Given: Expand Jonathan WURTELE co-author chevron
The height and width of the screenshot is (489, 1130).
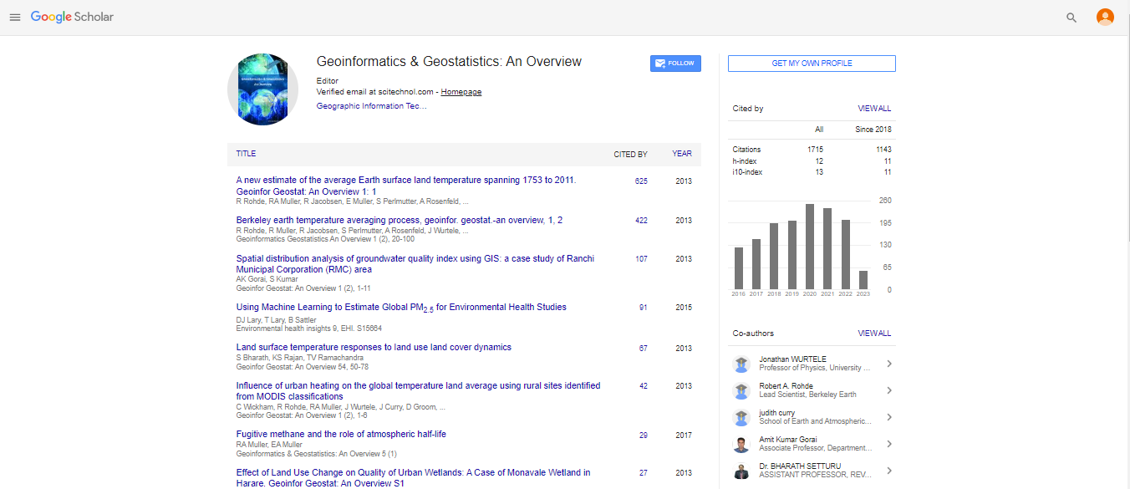Looking at the screenshot, I should click(x=889, y=364).
